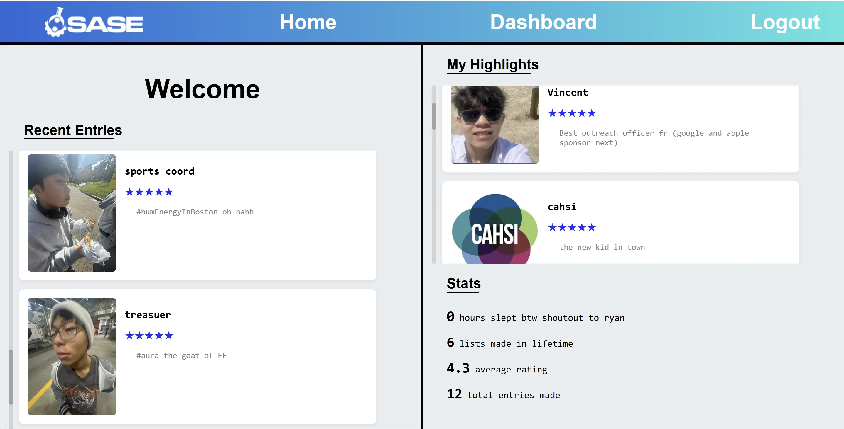
Task: Switch to the Dashboard view
Action: [x=543, y=22]
